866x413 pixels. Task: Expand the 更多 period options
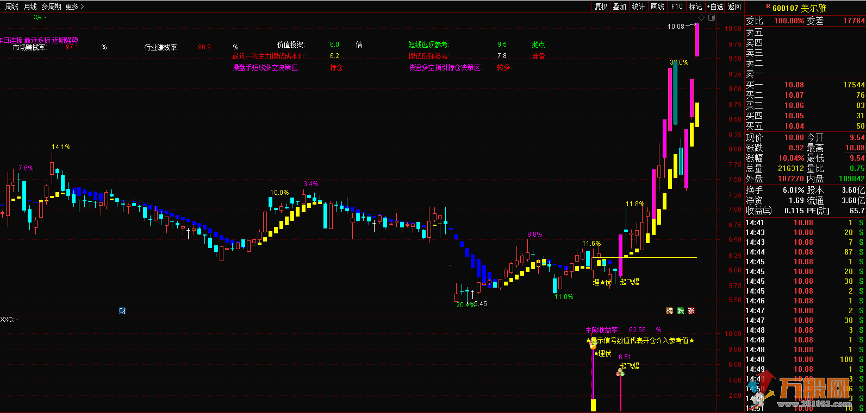point(74,7)
